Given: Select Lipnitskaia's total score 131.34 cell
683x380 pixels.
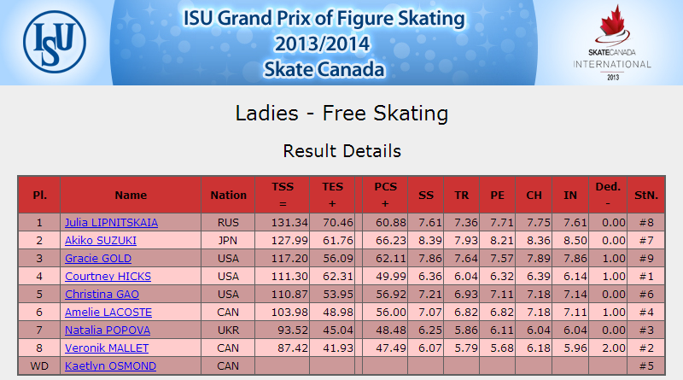Looking at the screenshot, I should 283,223.
